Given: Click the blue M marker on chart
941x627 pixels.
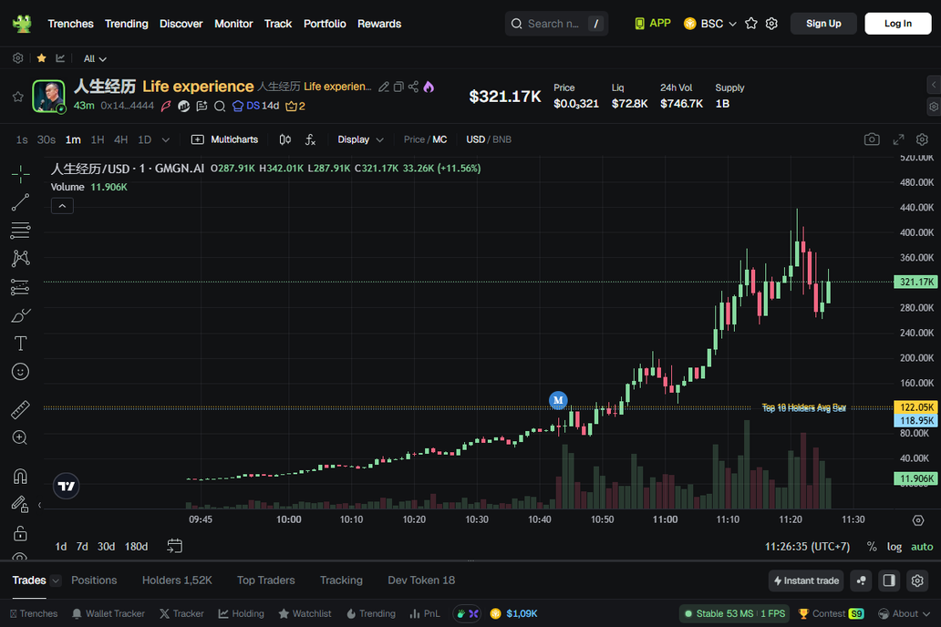Looking at the screenshot, I should [558, 400].
